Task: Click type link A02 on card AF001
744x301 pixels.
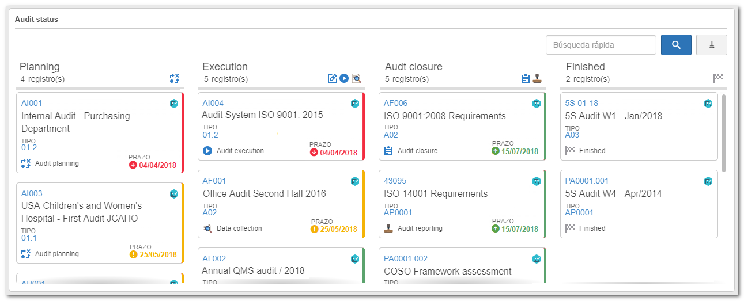Action: pos(209,212)
